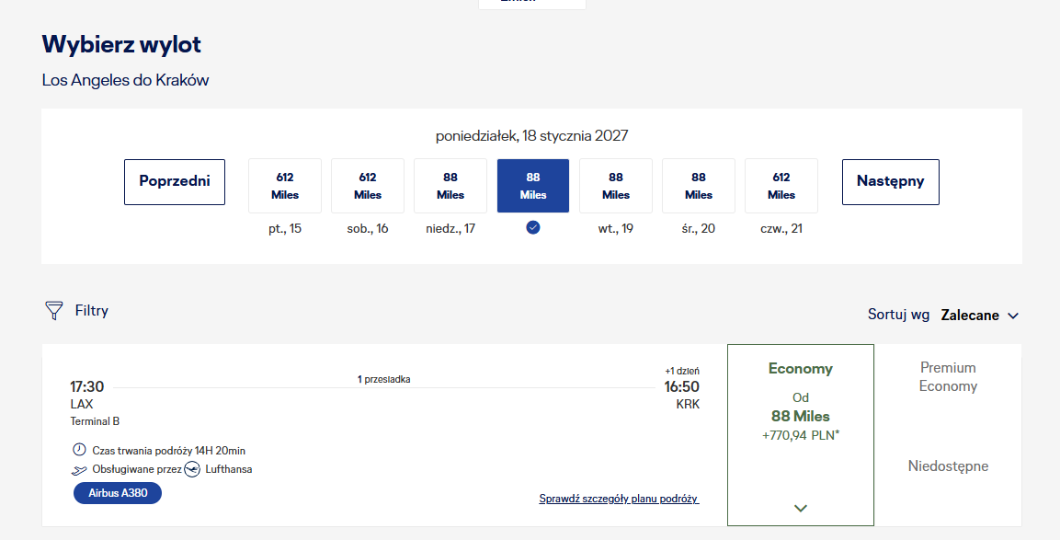1060x540 pixels.
Task: Click the airplane icon before Obsługiwane przez
Action: [79, 469]
